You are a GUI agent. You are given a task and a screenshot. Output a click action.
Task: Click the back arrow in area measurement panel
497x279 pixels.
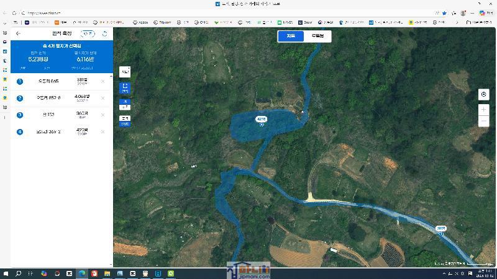(x=18, y=33)
